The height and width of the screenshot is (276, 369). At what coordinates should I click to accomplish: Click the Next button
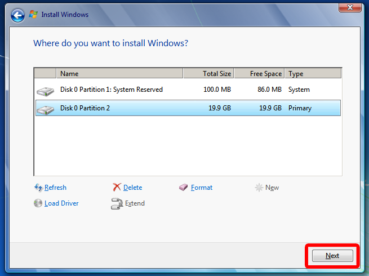332,256
